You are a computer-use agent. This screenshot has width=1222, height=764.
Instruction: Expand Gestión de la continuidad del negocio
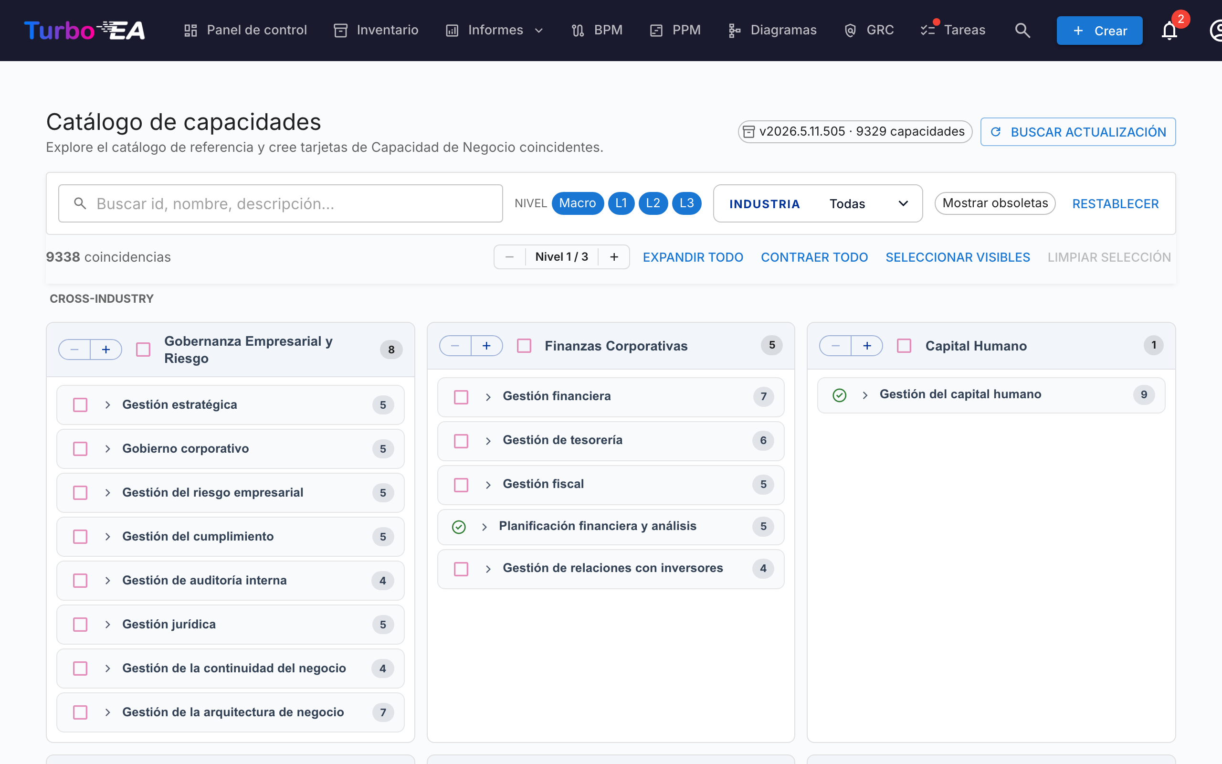(x=107, y=668)
